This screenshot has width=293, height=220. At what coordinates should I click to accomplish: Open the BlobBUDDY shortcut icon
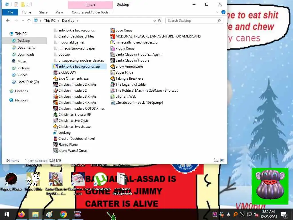tap(55, 72)
